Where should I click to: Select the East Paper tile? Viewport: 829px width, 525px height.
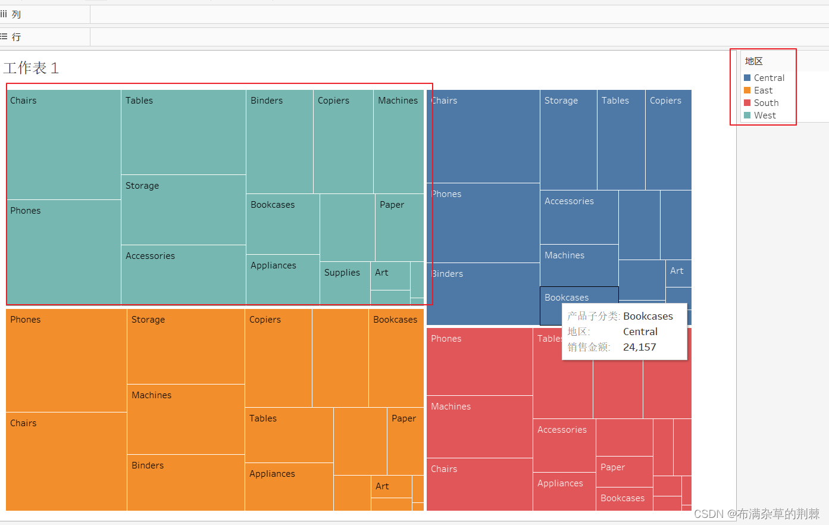405,441
